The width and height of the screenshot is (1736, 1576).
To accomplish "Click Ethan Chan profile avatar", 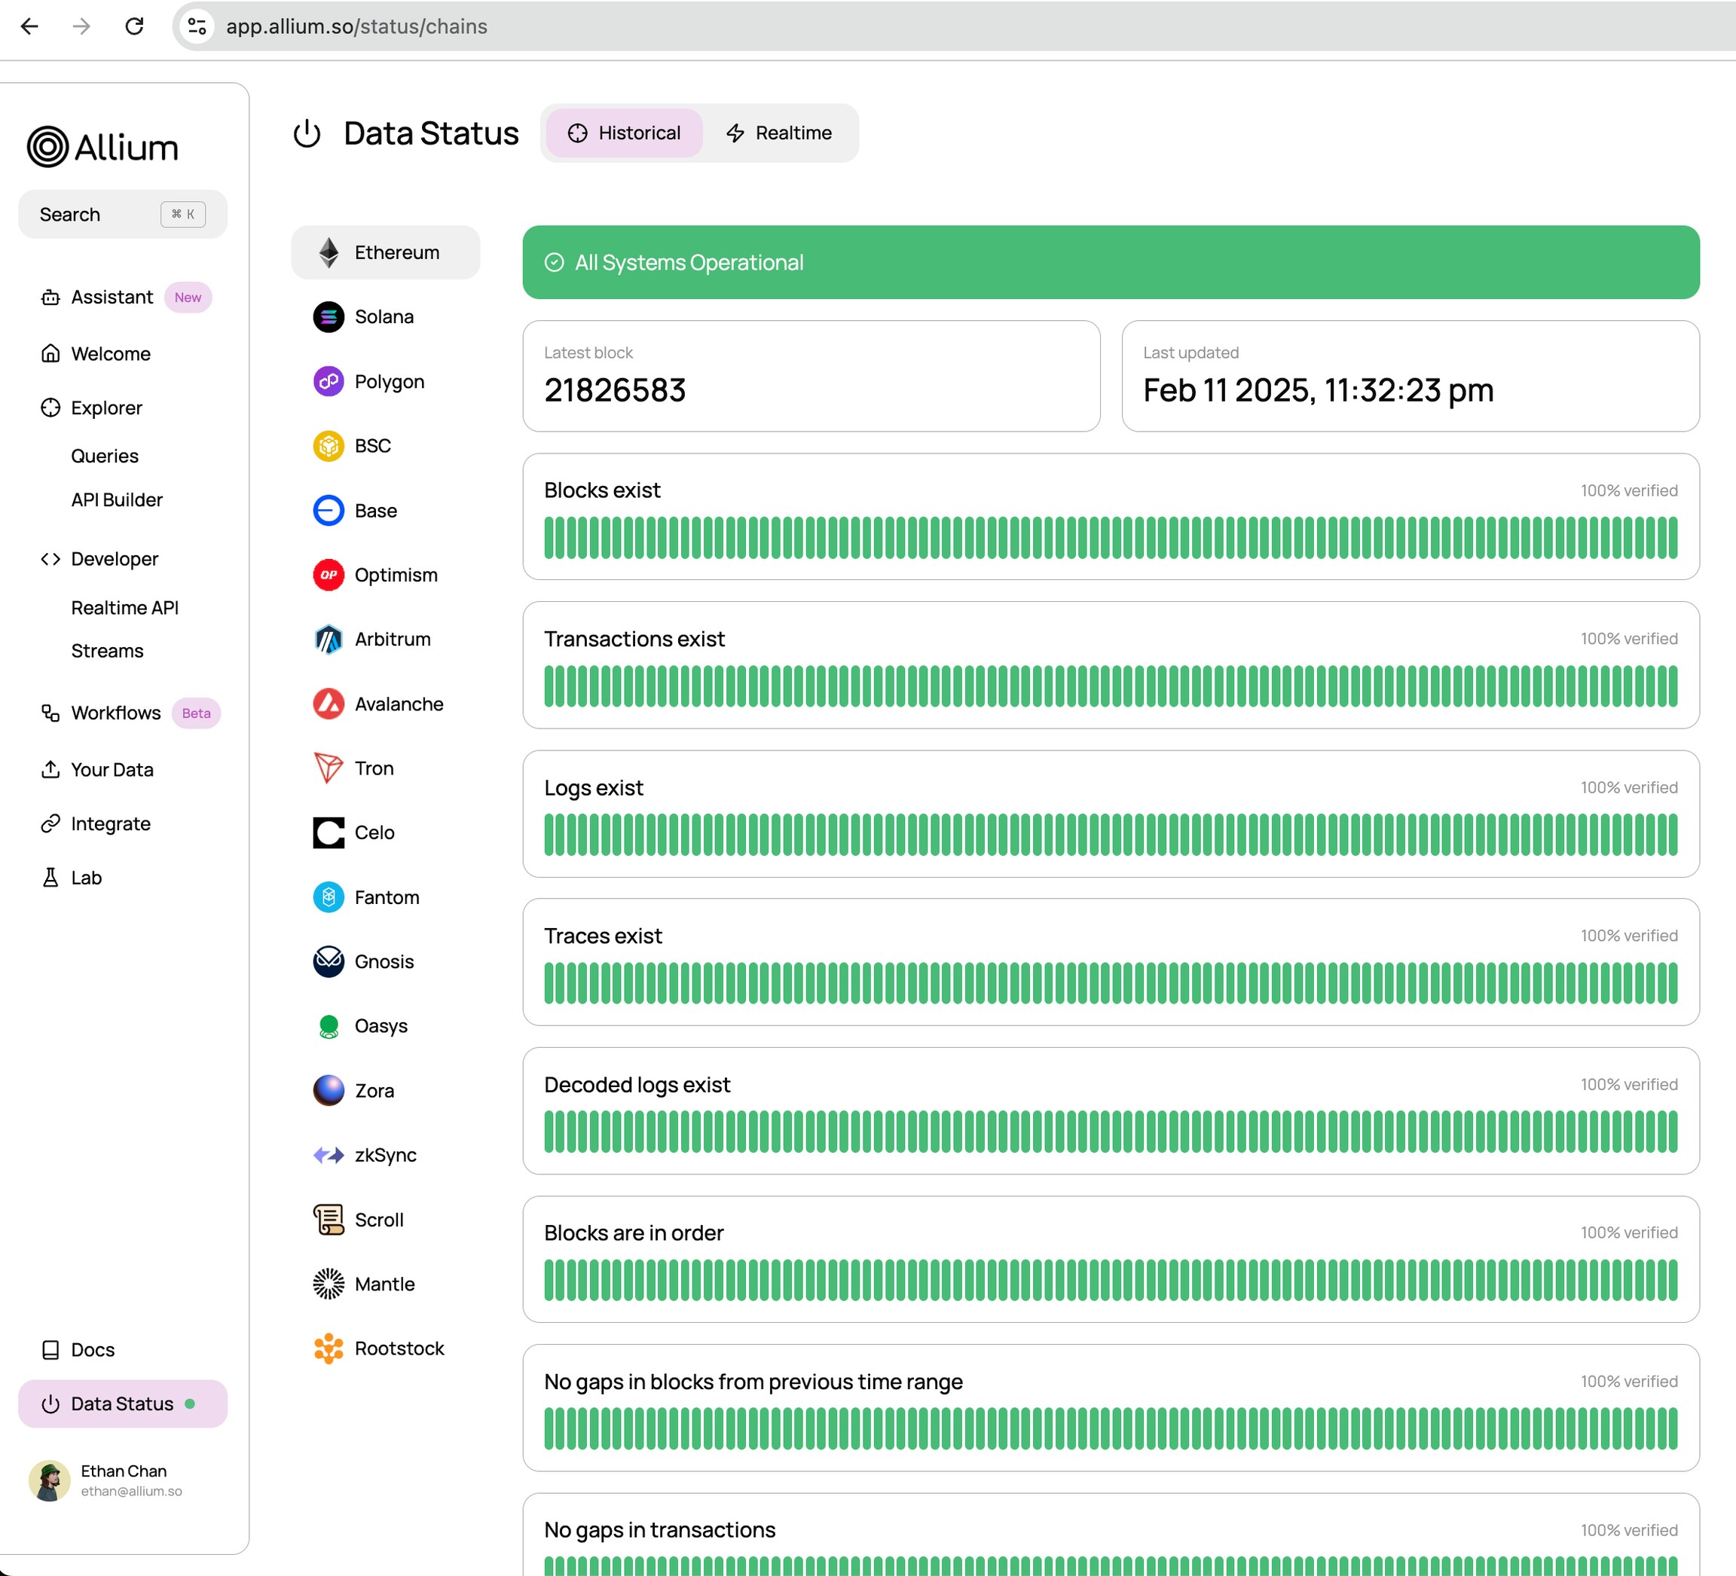I will [49, 1480].
